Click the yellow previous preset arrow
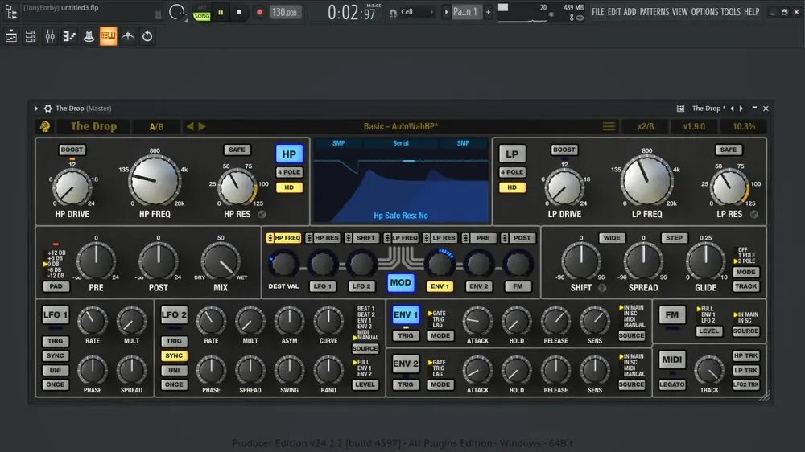Image resolution: width=805 pixels, height=452 pixels. [190, 126]
